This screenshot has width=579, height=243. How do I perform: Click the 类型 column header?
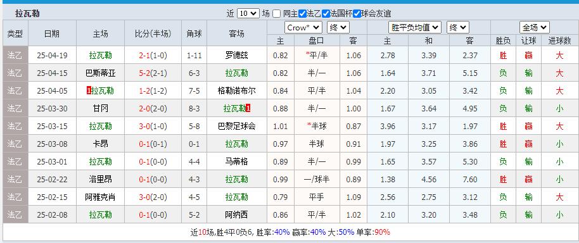tap(15, 34)
